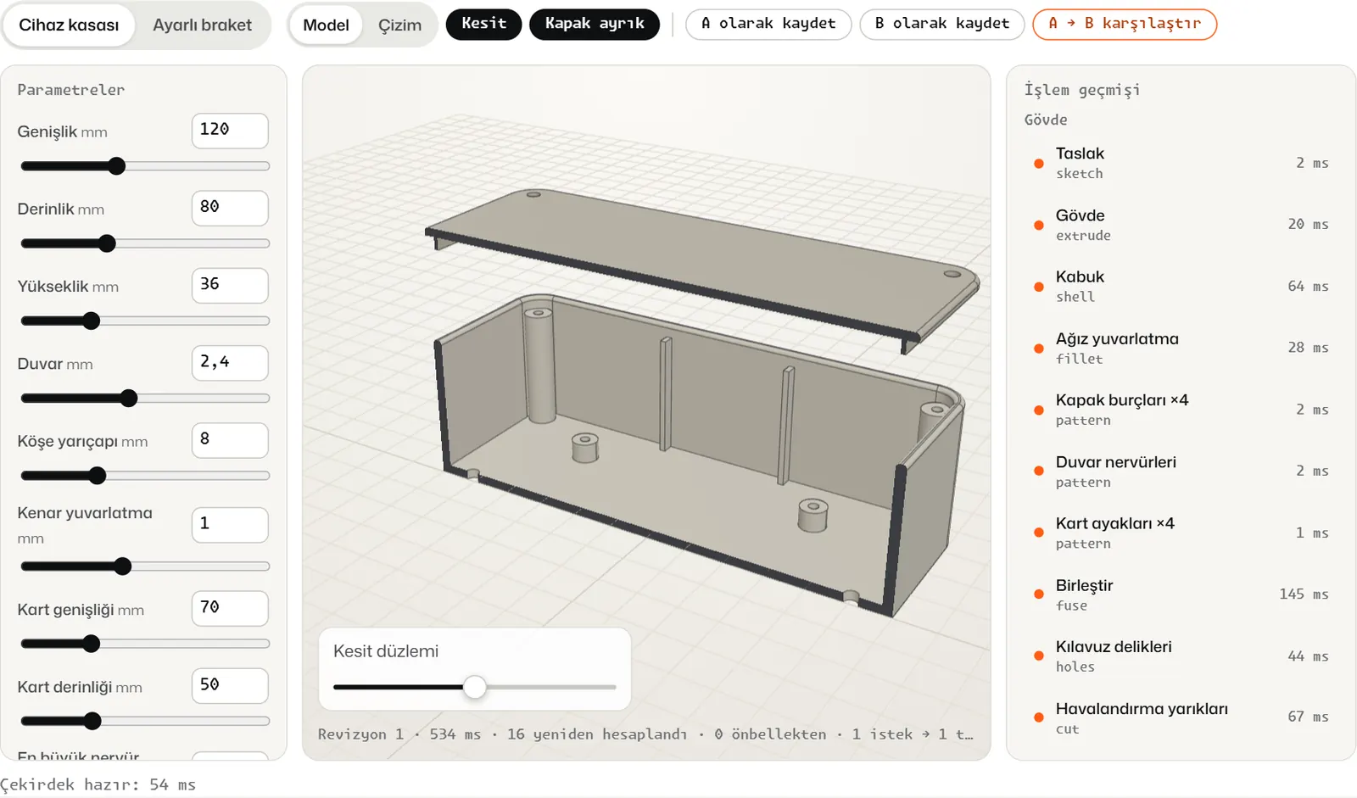This screenshot has height=798, width=1357.
Task: Select the Birleştir fuse step
Action: pos(1181,594)
